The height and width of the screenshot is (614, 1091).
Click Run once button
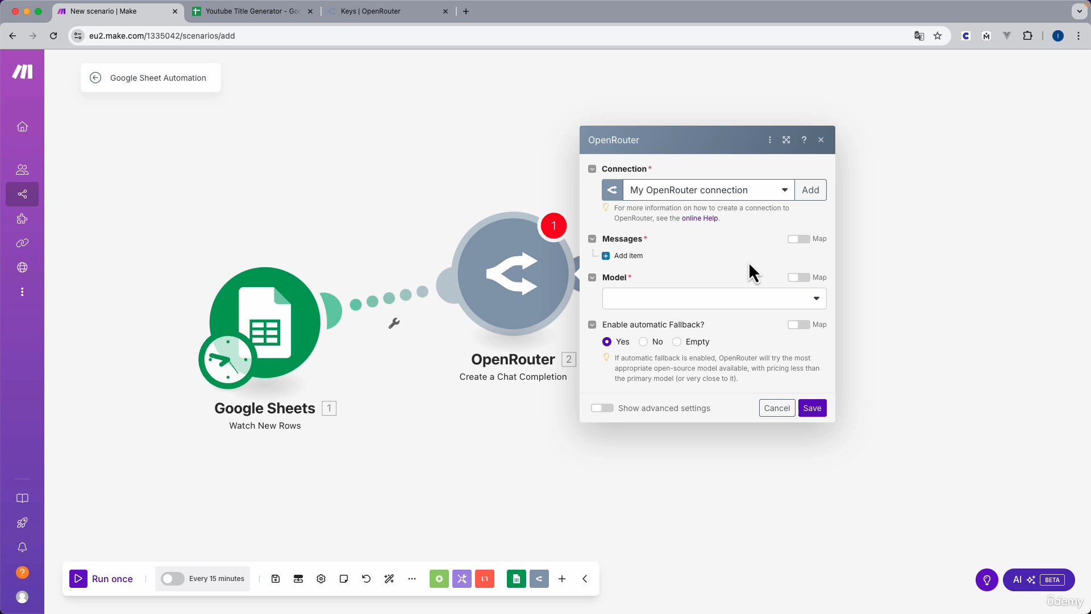[x=101, y=579]
